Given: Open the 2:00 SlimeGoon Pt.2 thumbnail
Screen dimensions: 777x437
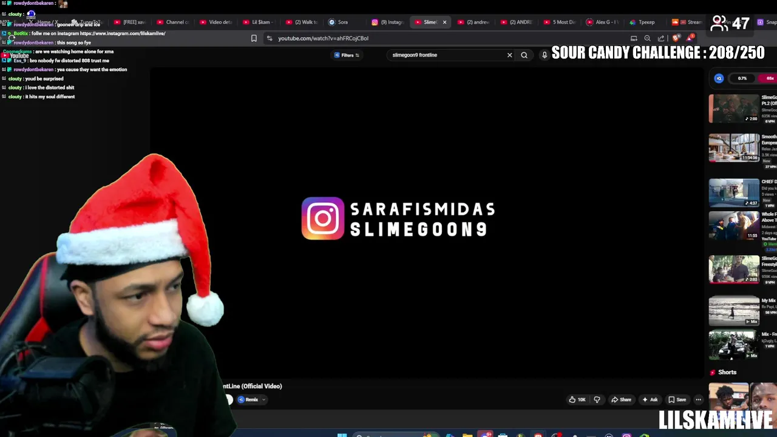Looking at the screenshot, I should [734, 109].
